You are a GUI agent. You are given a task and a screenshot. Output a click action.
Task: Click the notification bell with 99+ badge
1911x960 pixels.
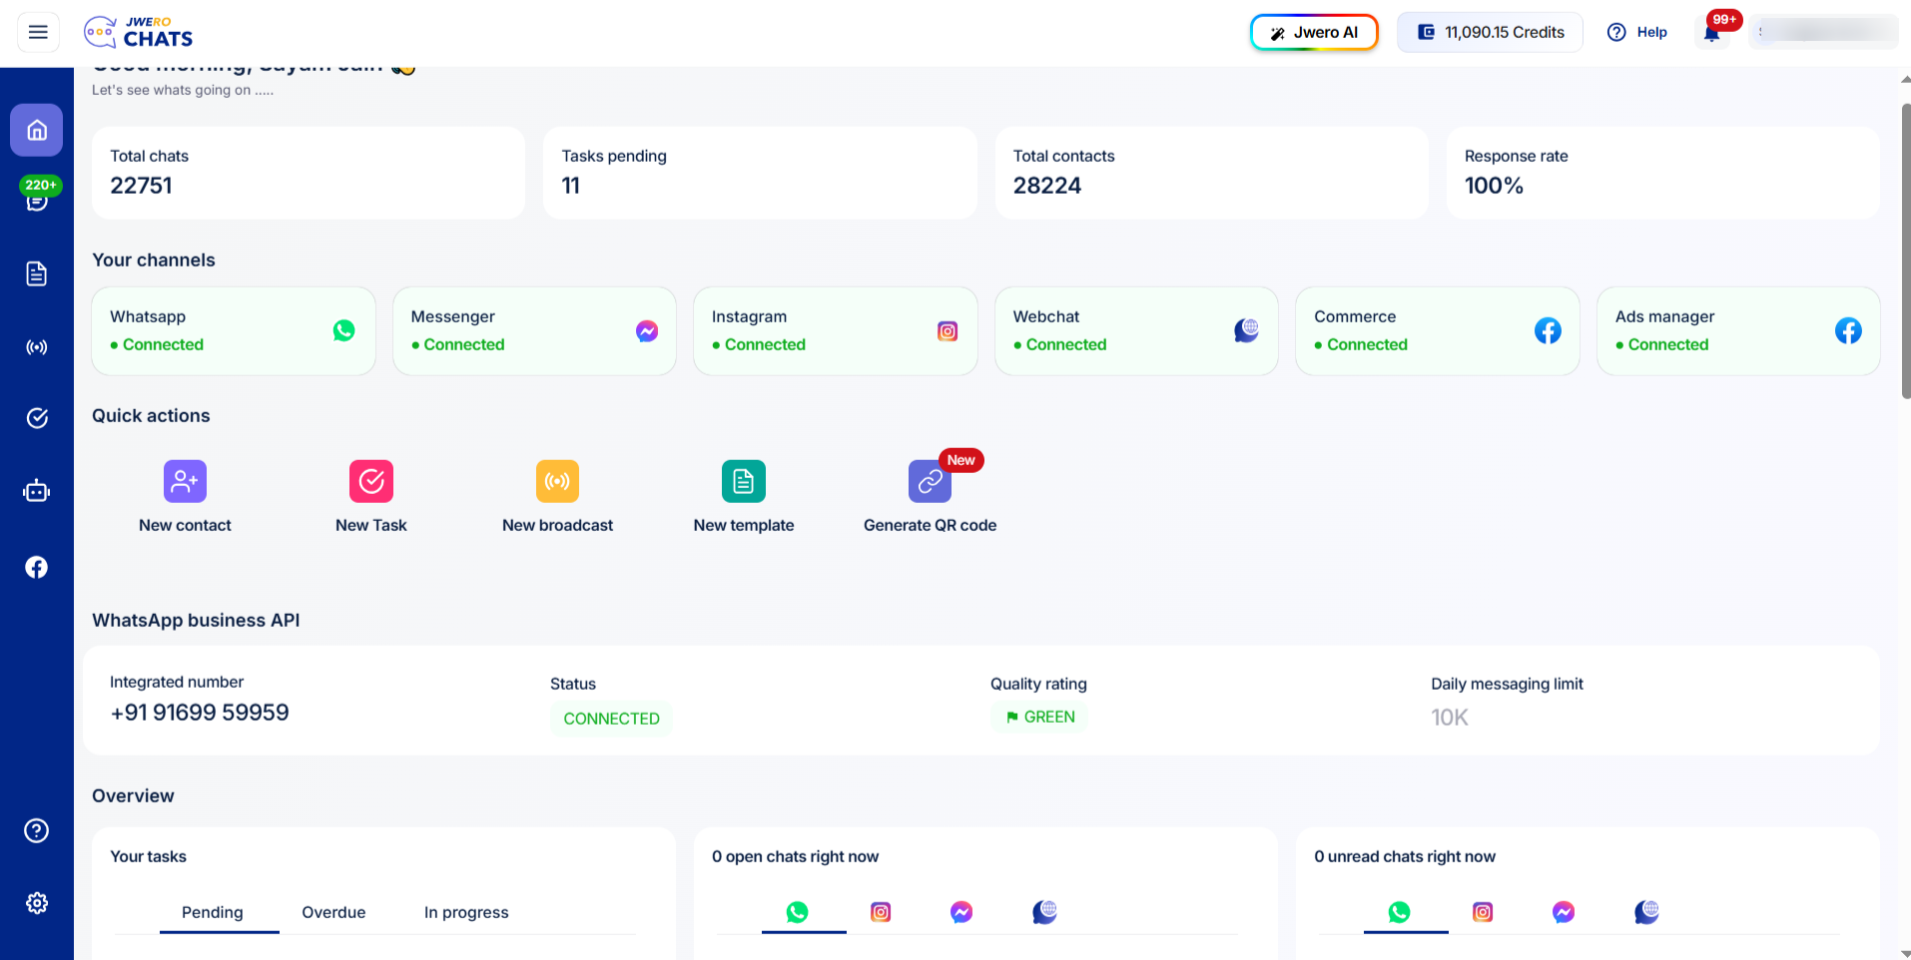click(x=1711, y=33)
